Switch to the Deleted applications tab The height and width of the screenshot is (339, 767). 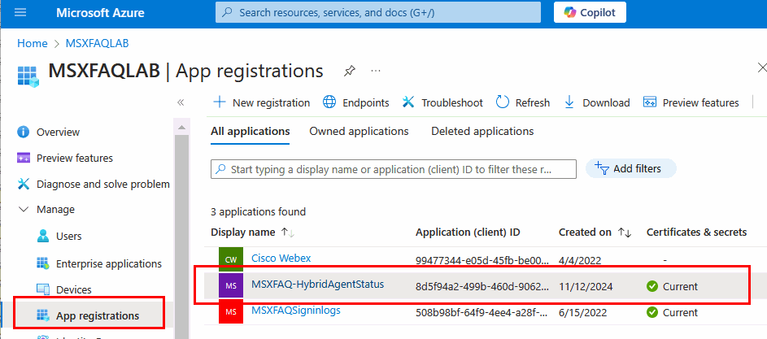click(482, 131)
